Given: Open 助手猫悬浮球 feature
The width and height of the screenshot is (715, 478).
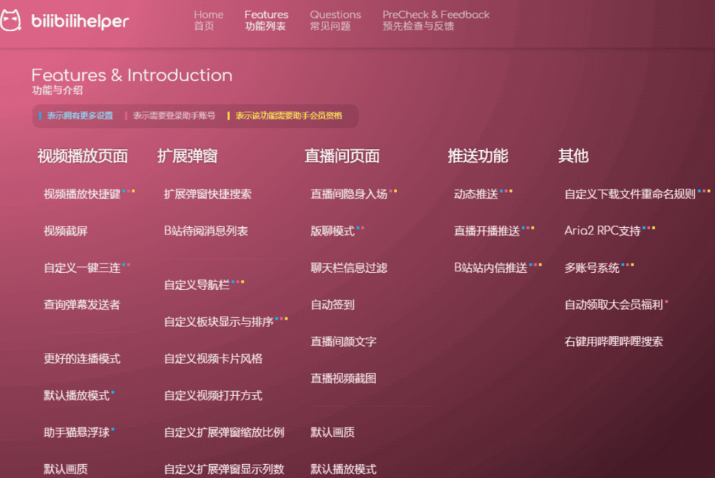Looking at the screenshot, I should click(77, 432).
